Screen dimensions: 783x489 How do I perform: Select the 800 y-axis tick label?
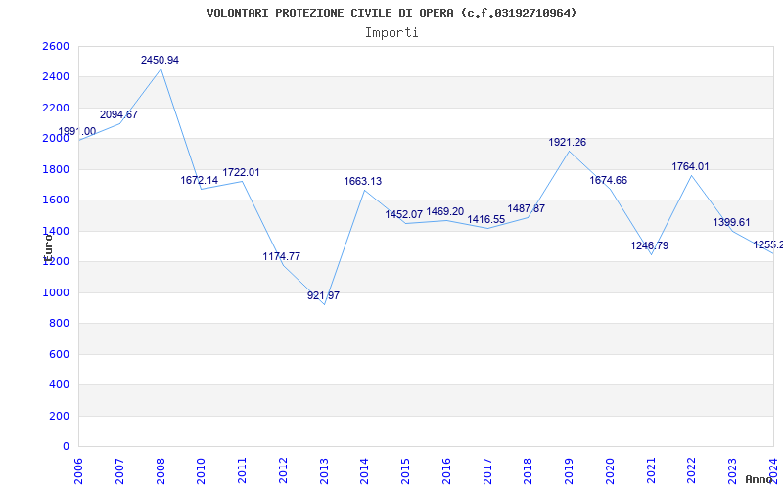click(59, 324)
